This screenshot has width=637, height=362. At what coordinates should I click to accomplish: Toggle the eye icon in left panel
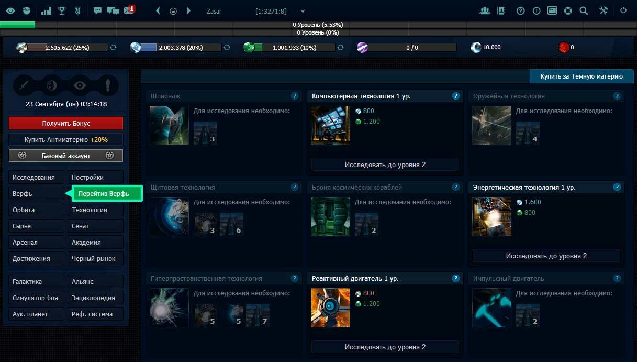click(80, 85)
